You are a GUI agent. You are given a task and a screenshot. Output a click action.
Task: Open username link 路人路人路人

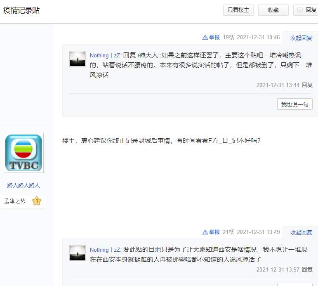click(x=24, y=185)
